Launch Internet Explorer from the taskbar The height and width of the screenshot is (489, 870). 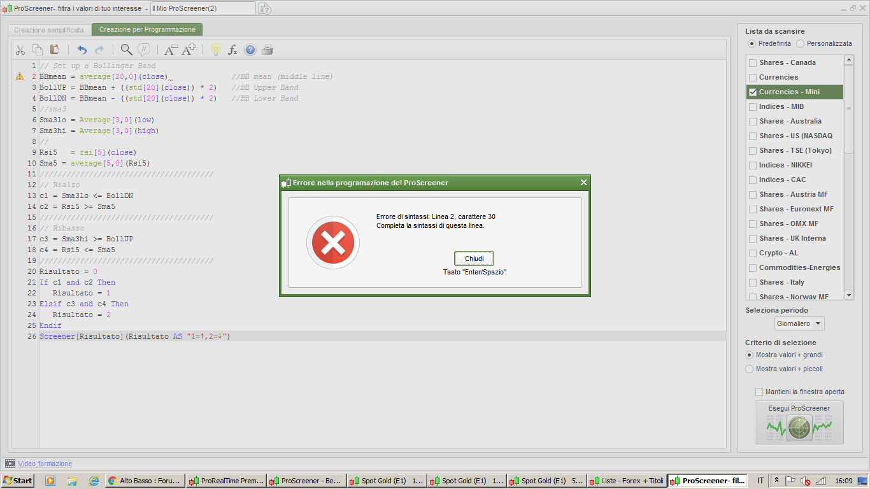(94, 481)
